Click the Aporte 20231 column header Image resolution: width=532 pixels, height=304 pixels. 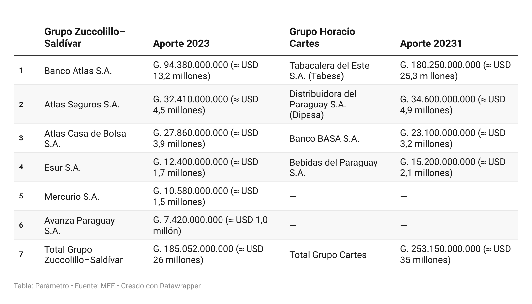(431, 44)
